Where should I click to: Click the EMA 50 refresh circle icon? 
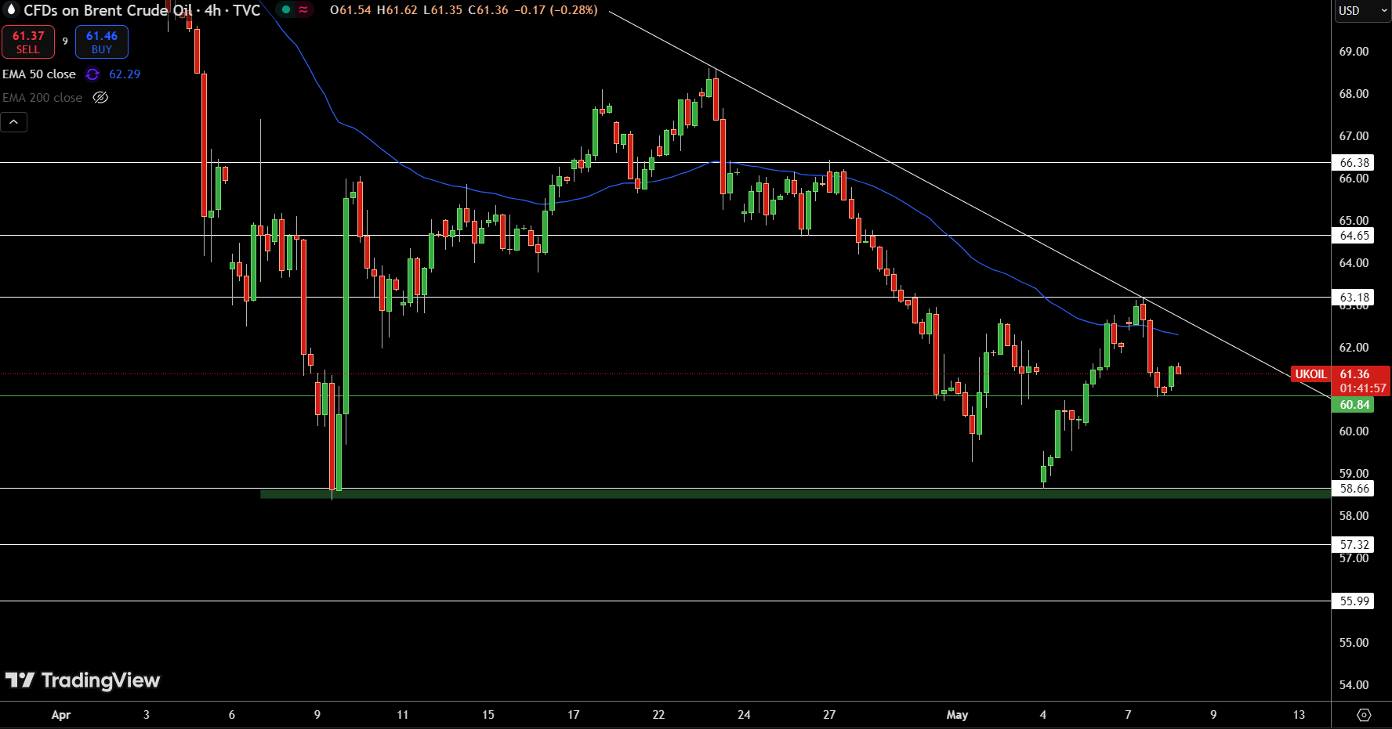pyautogui.click(x=92, y=74)
